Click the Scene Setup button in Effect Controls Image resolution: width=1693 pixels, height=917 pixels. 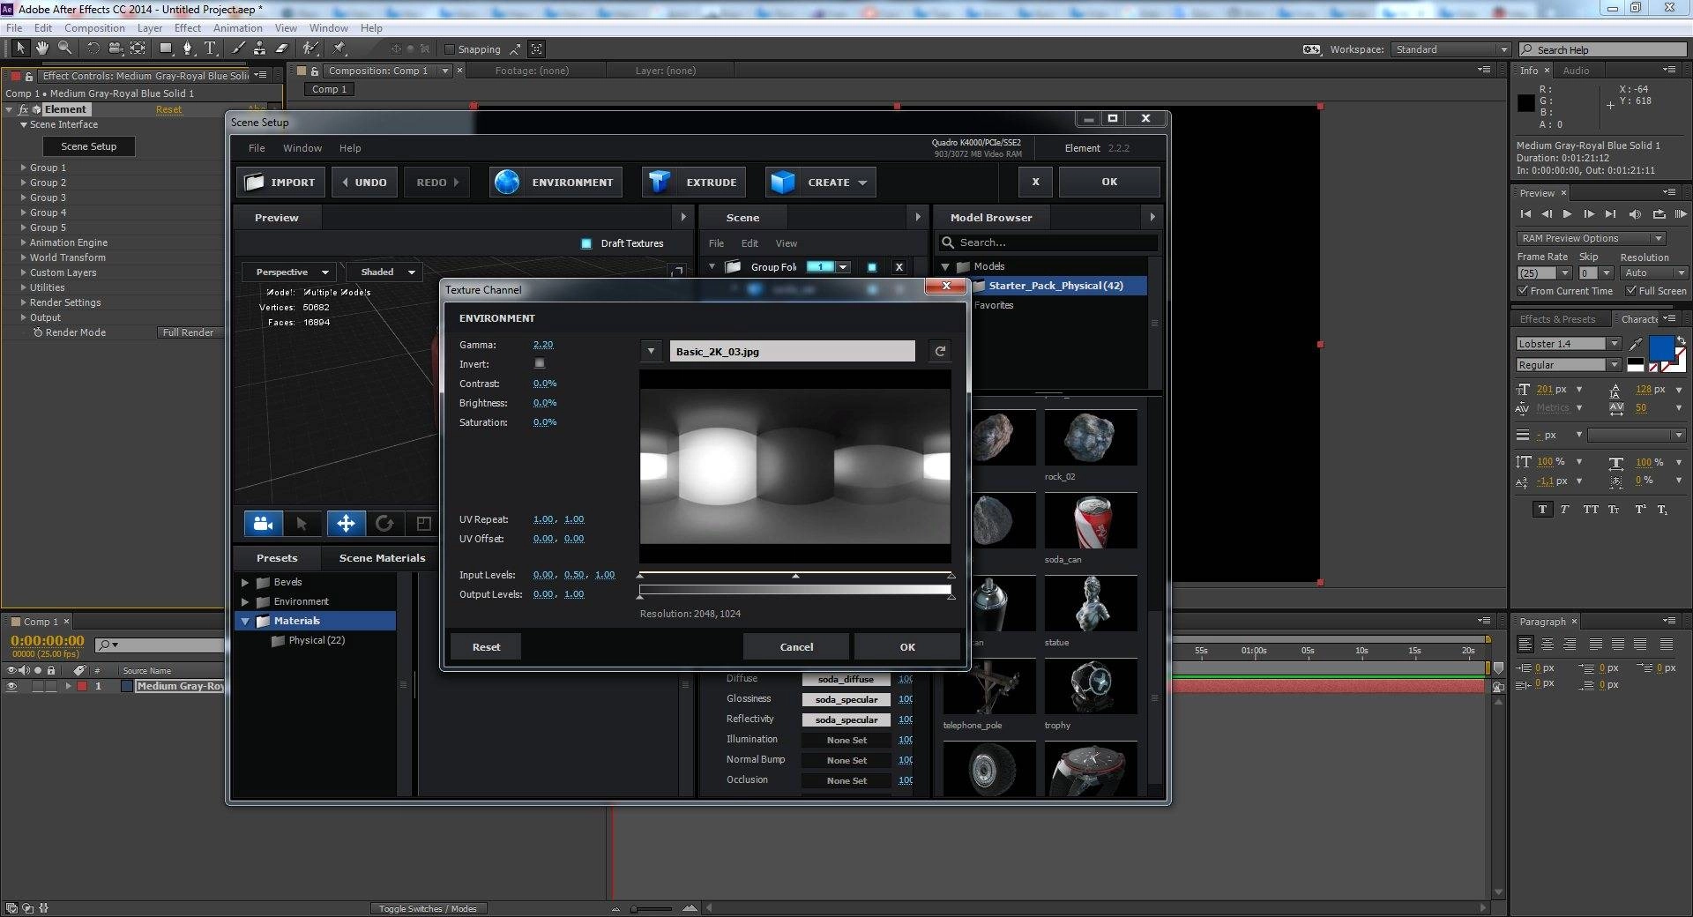[89, 146]
